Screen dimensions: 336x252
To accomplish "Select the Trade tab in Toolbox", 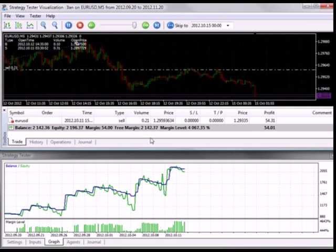I will tap(17, 142).
